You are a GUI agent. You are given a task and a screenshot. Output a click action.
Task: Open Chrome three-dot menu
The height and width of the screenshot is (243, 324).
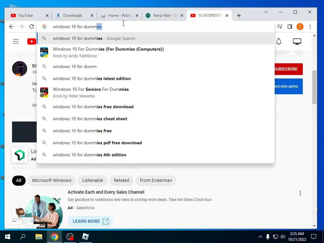click(x=310, y=27)
